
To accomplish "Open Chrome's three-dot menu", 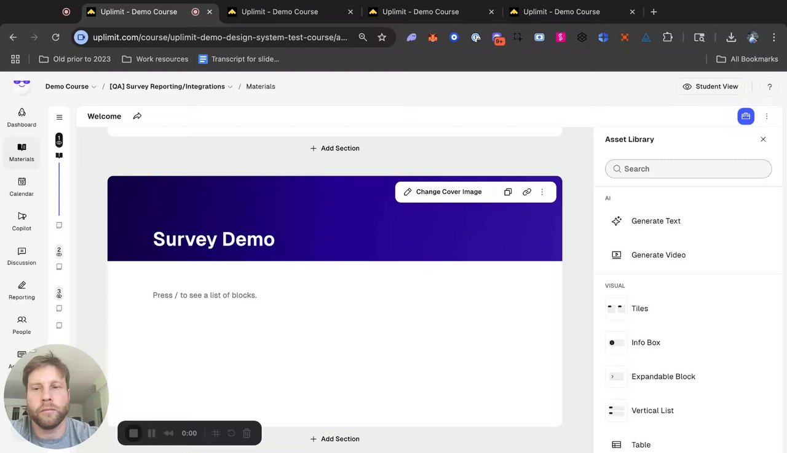I will (773, 37).
